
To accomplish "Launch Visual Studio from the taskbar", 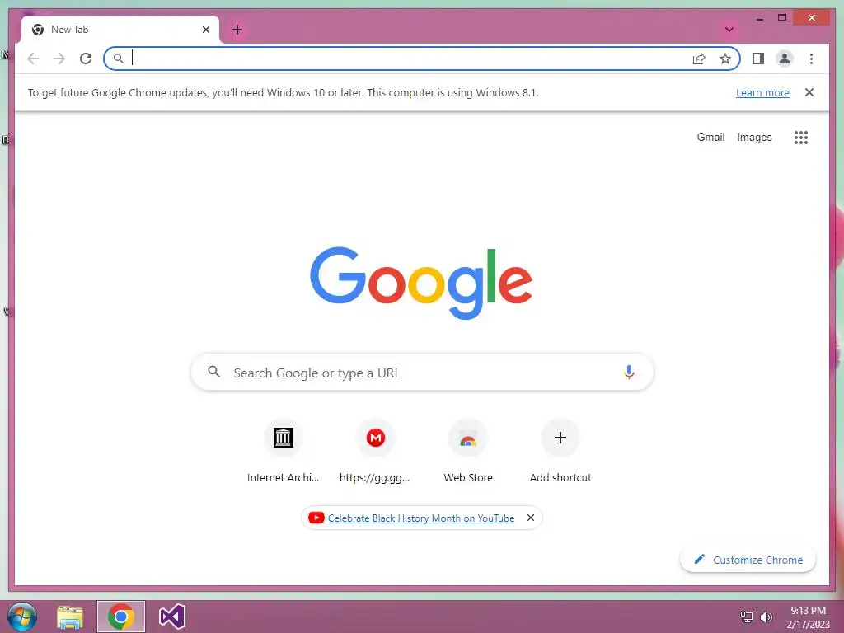I will [172, 617].
